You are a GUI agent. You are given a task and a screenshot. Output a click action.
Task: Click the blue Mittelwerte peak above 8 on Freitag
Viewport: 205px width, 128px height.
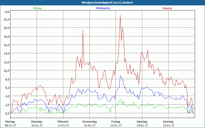coord(120,76)
